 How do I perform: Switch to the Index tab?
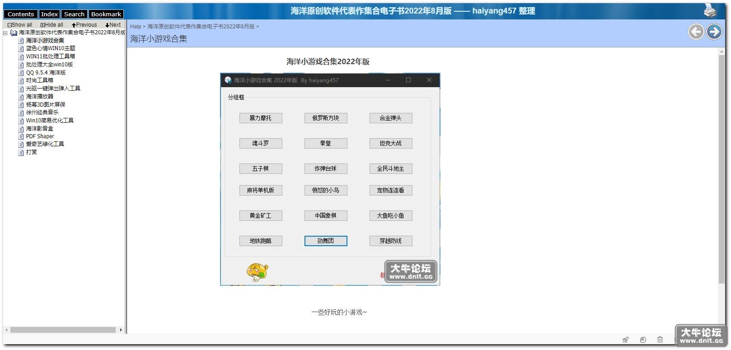pos(49,14)
